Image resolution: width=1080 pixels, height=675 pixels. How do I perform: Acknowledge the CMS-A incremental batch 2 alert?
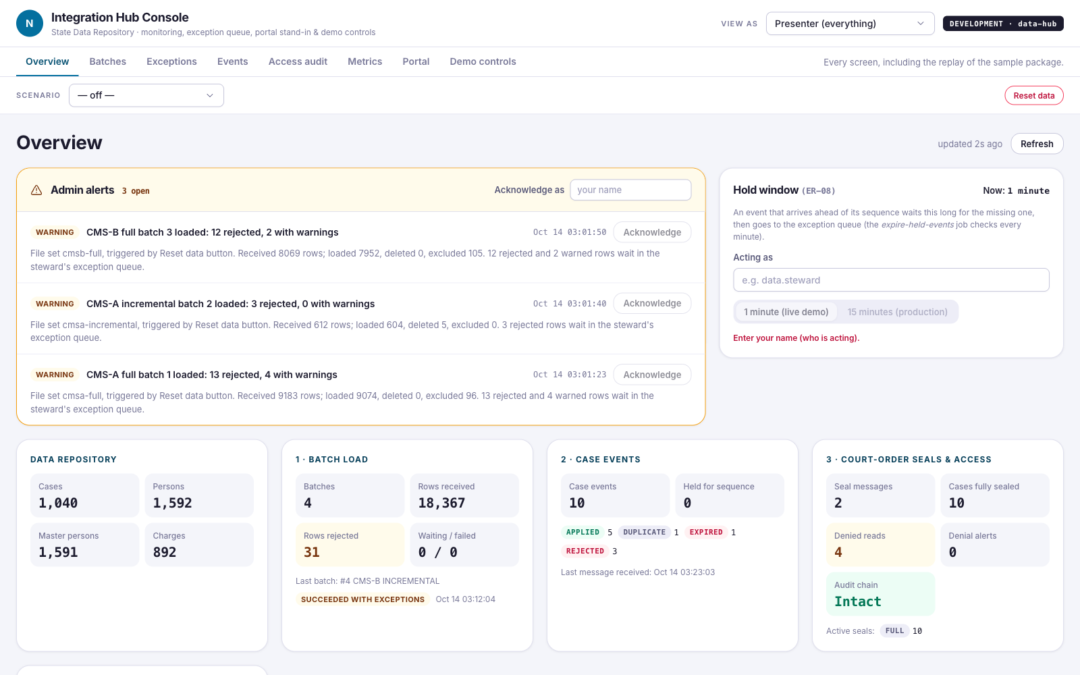click(x=652, y=303)
